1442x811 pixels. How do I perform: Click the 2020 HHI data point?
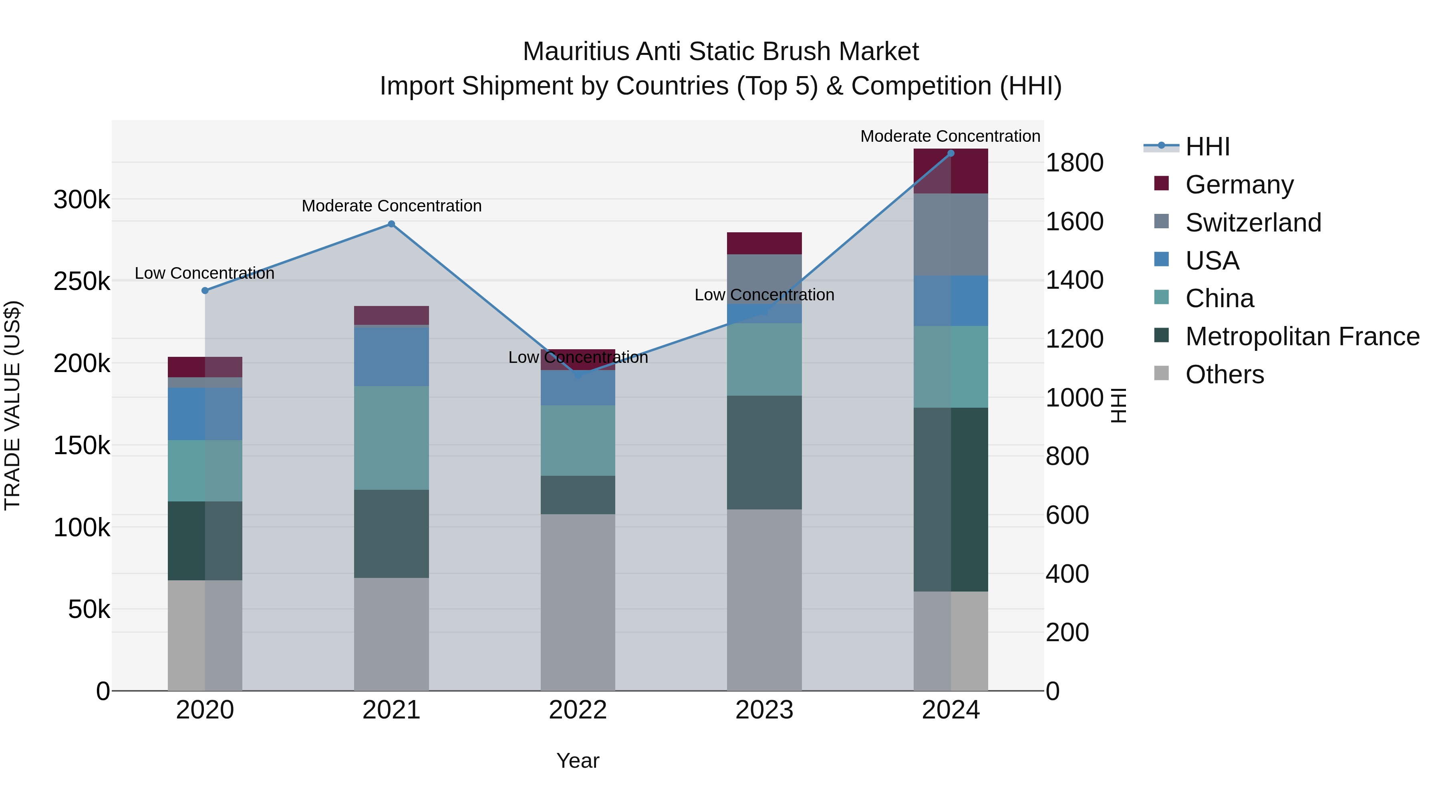205,290
